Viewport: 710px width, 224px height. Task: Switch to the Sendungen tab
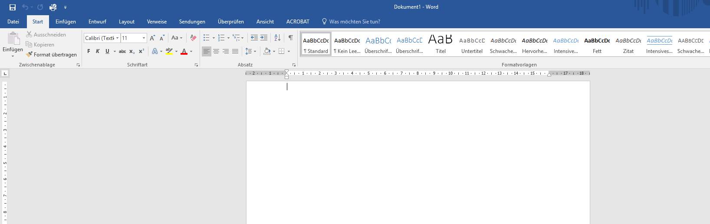[192, 22]
